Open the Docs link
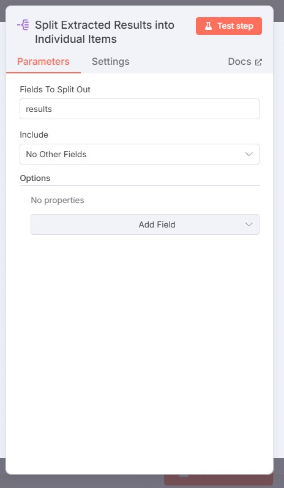Viewport: 284px width, 488px height. point(245,62)
